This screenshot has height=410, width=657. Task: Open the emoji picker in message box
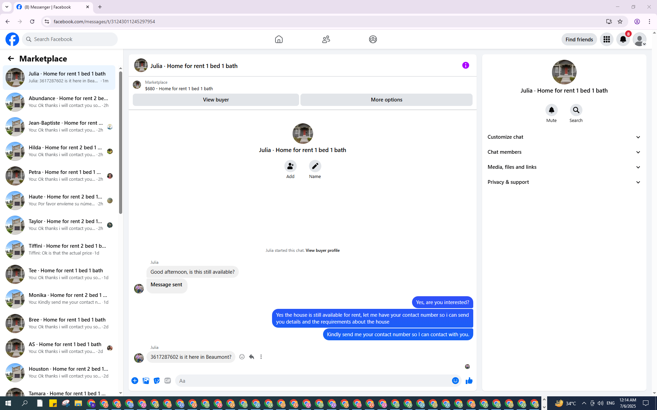[x=455, y=381]
